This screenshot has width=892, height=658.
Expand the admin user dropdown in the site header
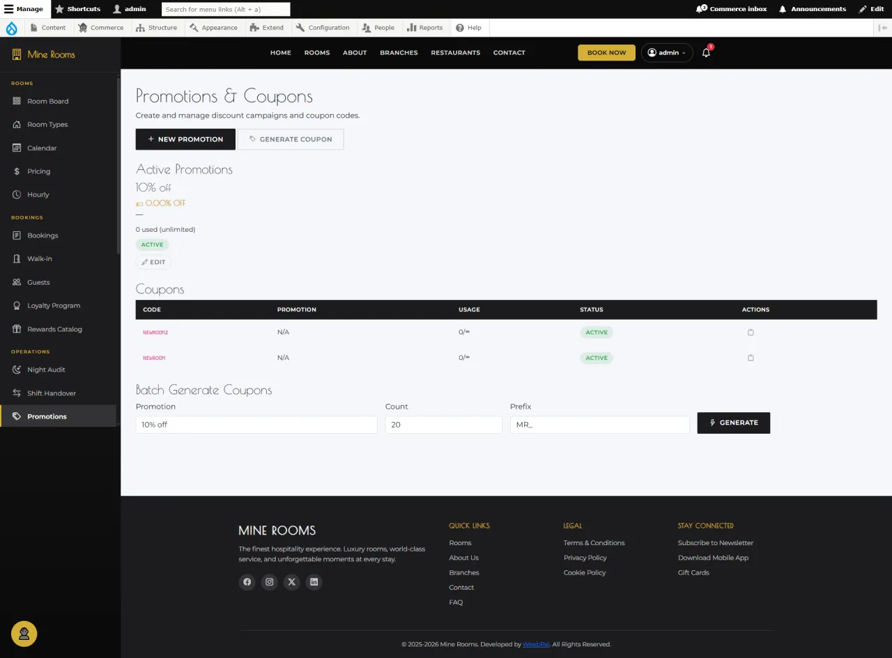[667, 53]
